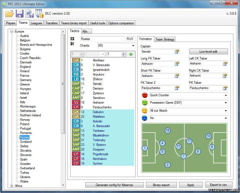Select the Zhirkov row in player list
The image size is (240, 193).
[x=103, y=79]
